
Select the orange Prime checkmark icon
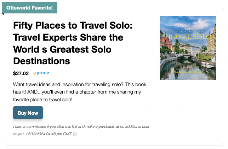(35, 73)
